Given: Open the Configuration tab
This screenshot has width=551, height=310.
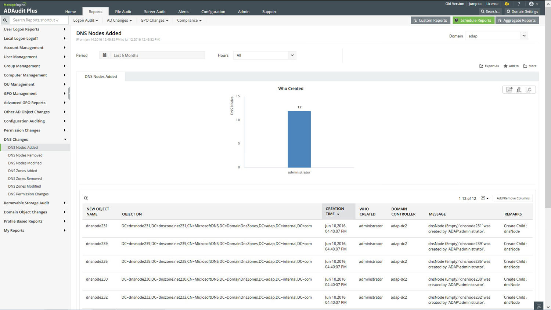Looking at the screenshot, I should 213,12.
